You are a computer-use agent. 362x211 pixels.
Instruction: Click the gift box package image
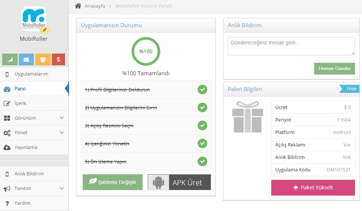point(247,117)
